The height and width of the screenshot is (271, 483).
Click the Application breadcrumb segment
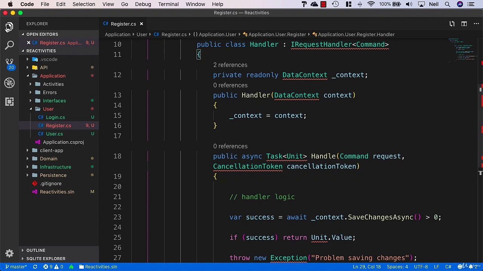click(x=118, y=34)
